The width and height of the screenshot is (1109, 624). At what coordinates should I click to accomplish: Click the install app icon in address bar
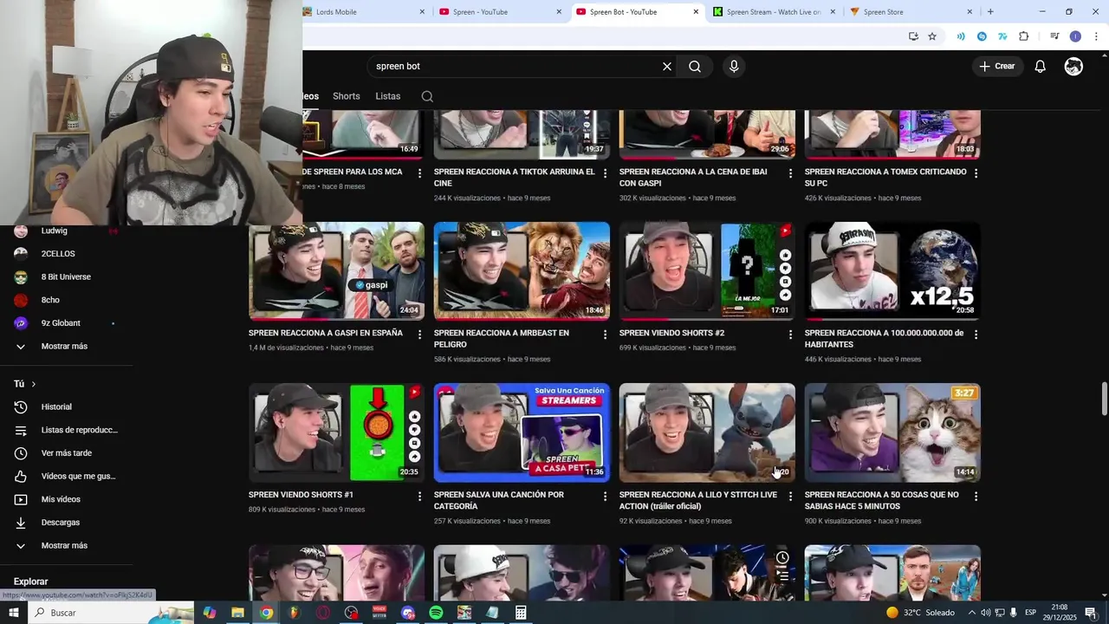pyautogui.click(x=913, y=36)
